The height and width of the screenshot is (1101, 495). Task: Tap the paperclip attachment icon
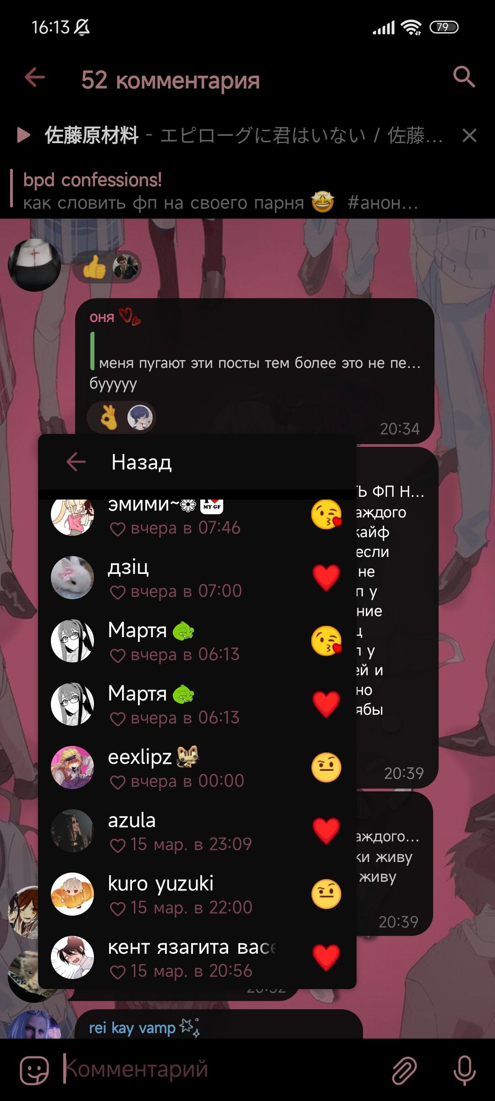pos(404,1070)
